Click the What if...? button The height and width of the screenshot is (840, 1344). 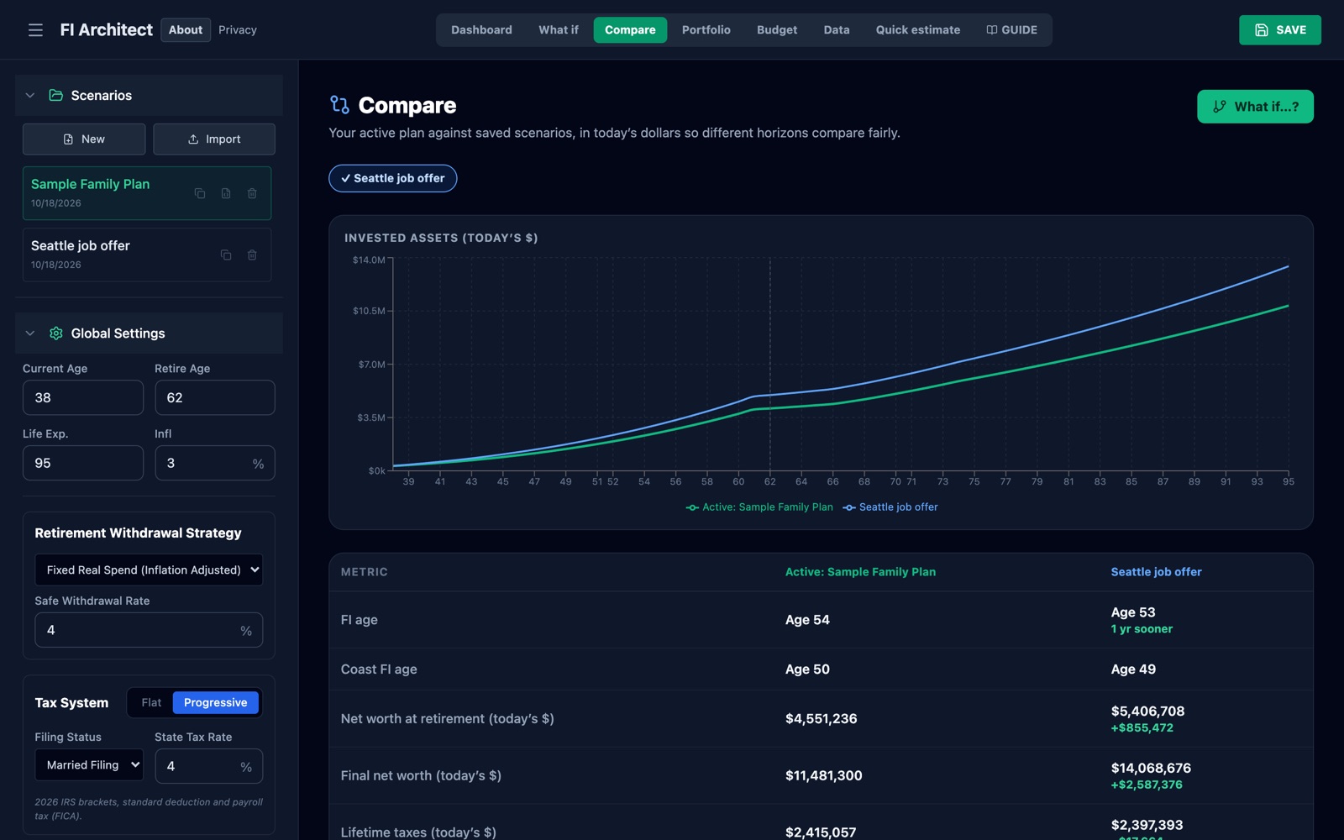point(1255,107)
